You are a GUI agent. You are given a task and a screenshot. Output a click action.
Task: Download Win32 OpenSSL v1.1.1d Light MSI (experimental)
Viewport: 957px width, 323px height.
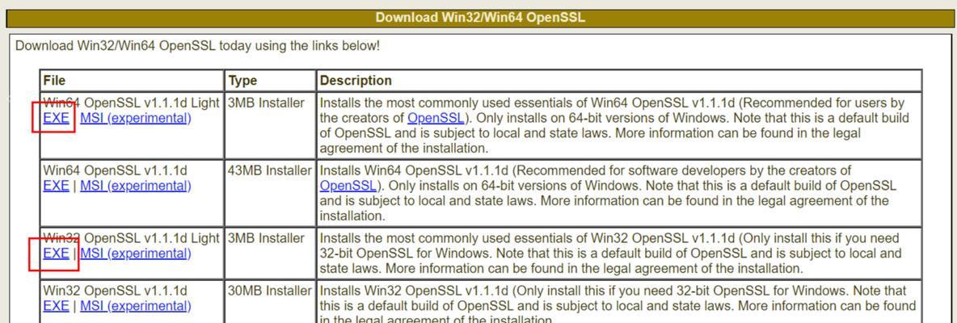click(136, 254)
